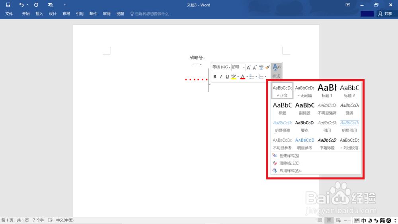The width and height of the screenshot is (398, 224).
Task: Apply the 不明显参考 style
Action: click(282, 143)
